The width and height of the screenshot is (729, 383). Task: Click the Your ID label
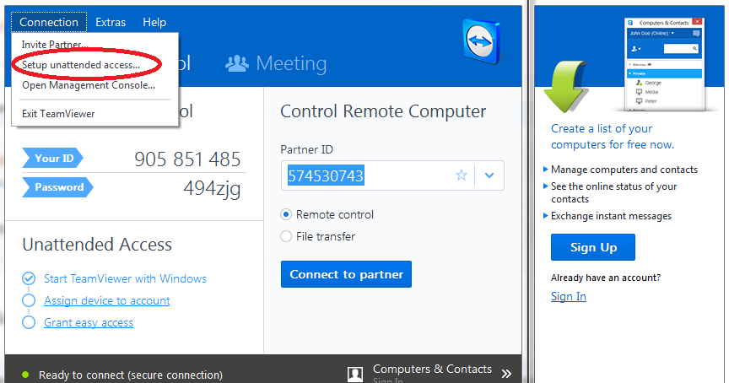pyautogui.click(x=52, y=158)
